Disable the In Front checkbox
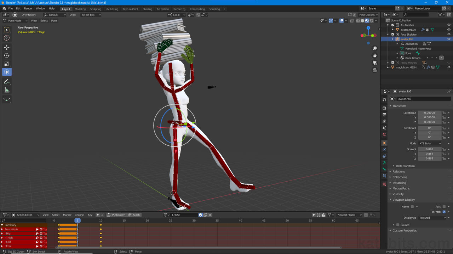 (444, 212)
